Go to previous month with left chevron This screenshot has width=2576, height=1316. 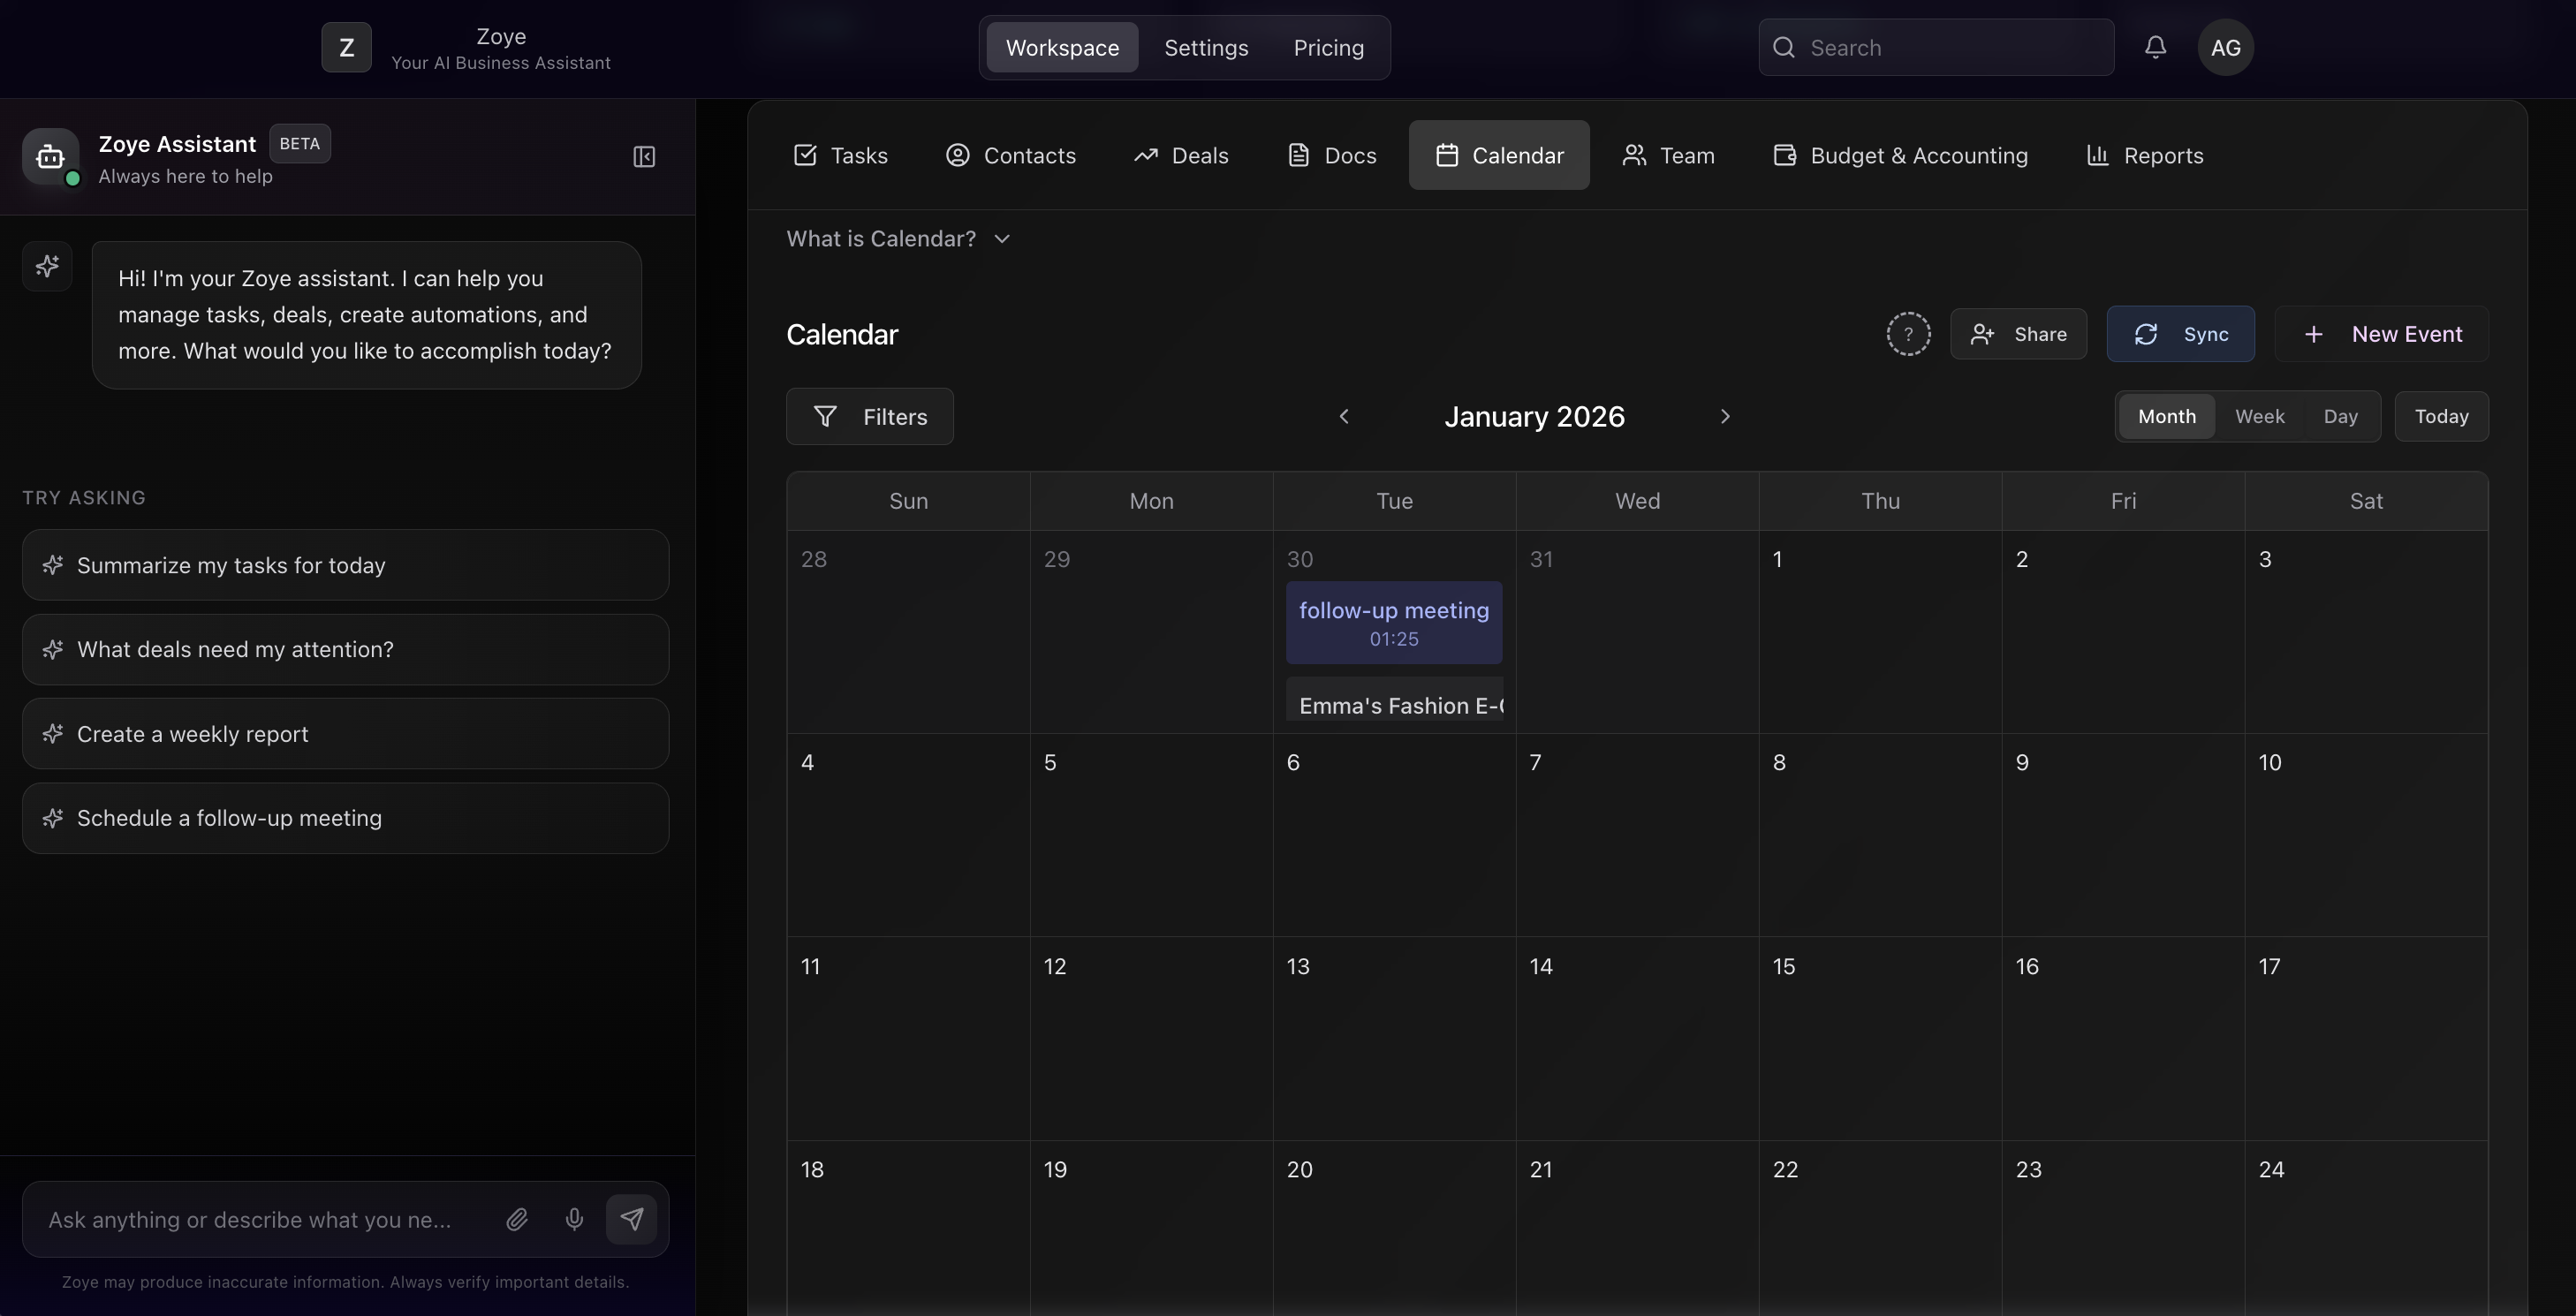click(1345, 416)
